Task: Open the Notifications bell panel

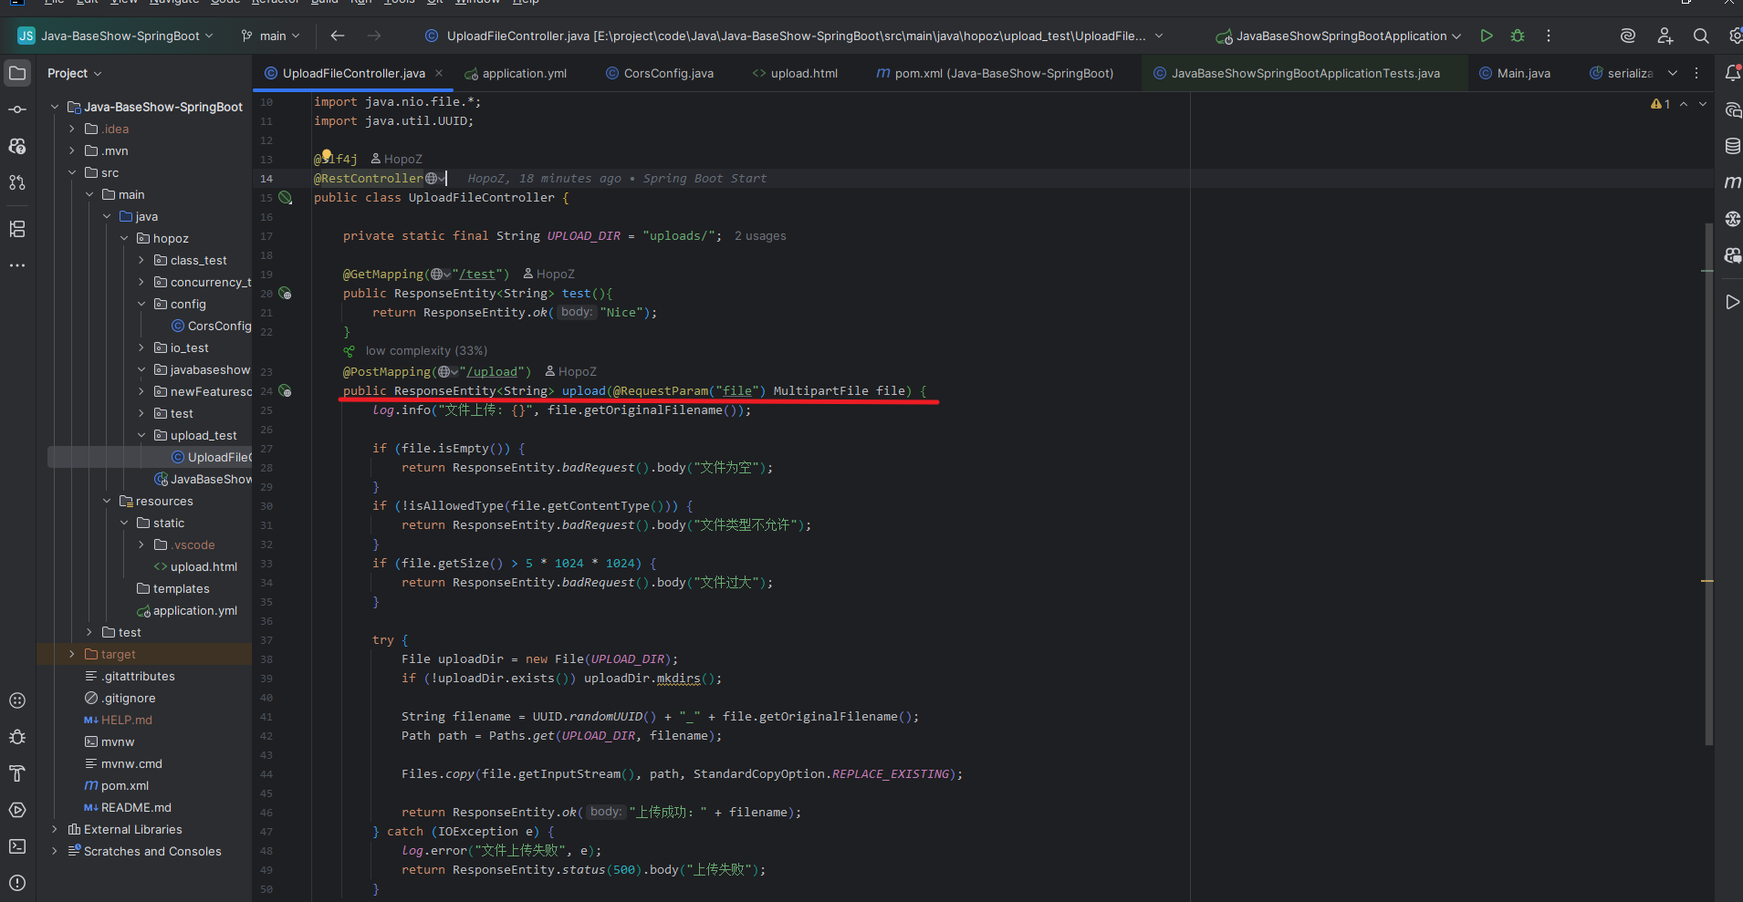Action: [1732, 73]
